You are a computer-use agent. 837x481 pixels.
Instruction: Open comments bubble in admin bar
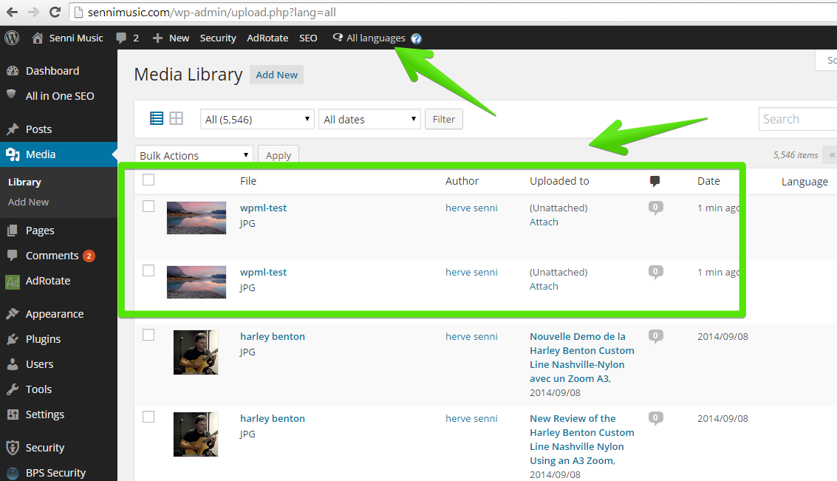pos(122,38)
